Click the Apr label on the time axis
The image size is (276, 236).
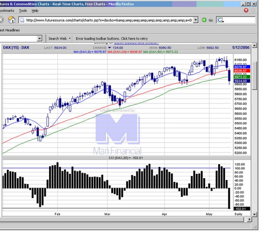164,214
